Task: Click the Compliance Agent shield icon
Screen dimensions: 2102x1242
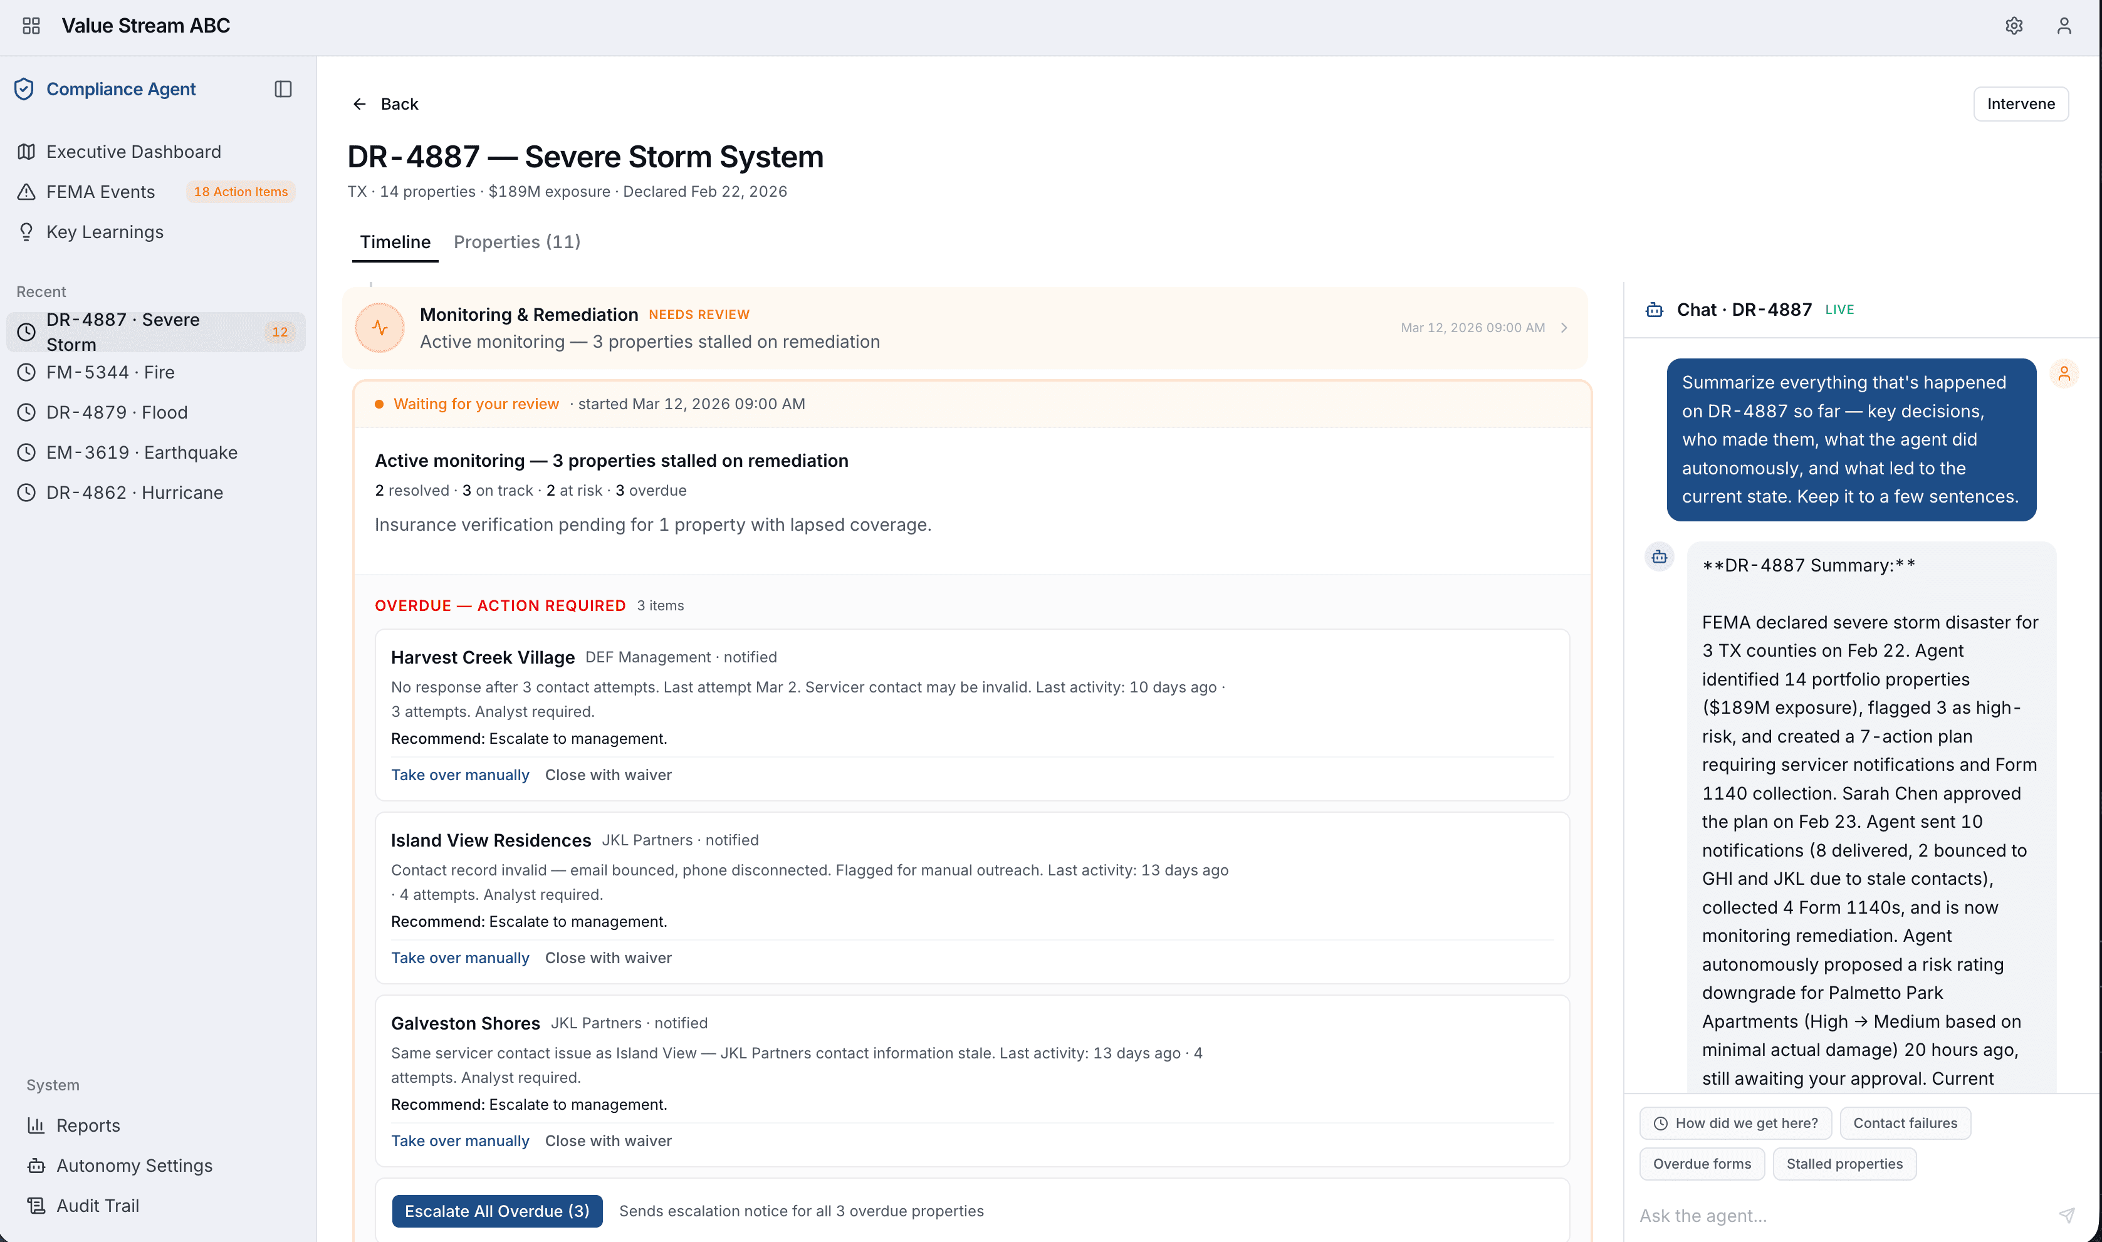Action: 24,89
